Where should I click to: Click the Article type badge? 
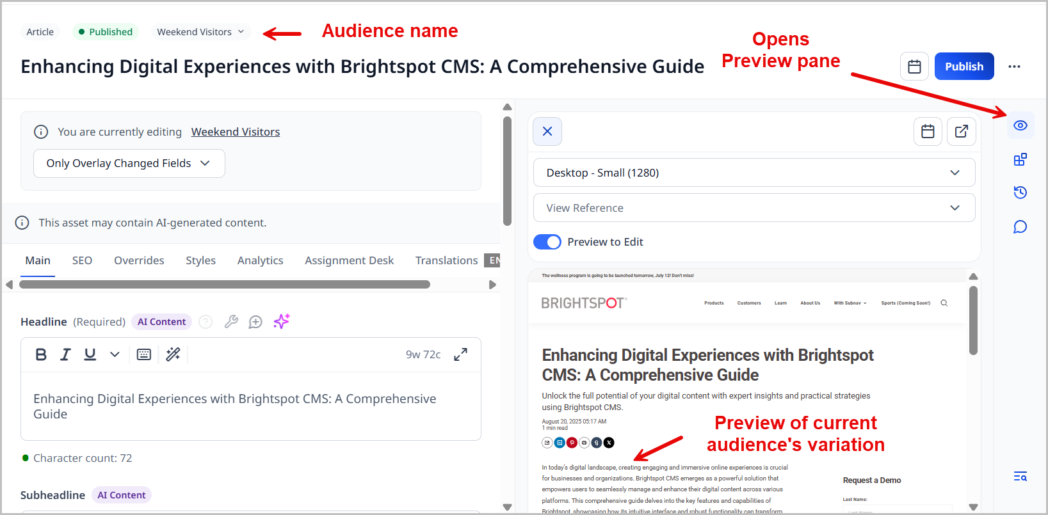40,31
